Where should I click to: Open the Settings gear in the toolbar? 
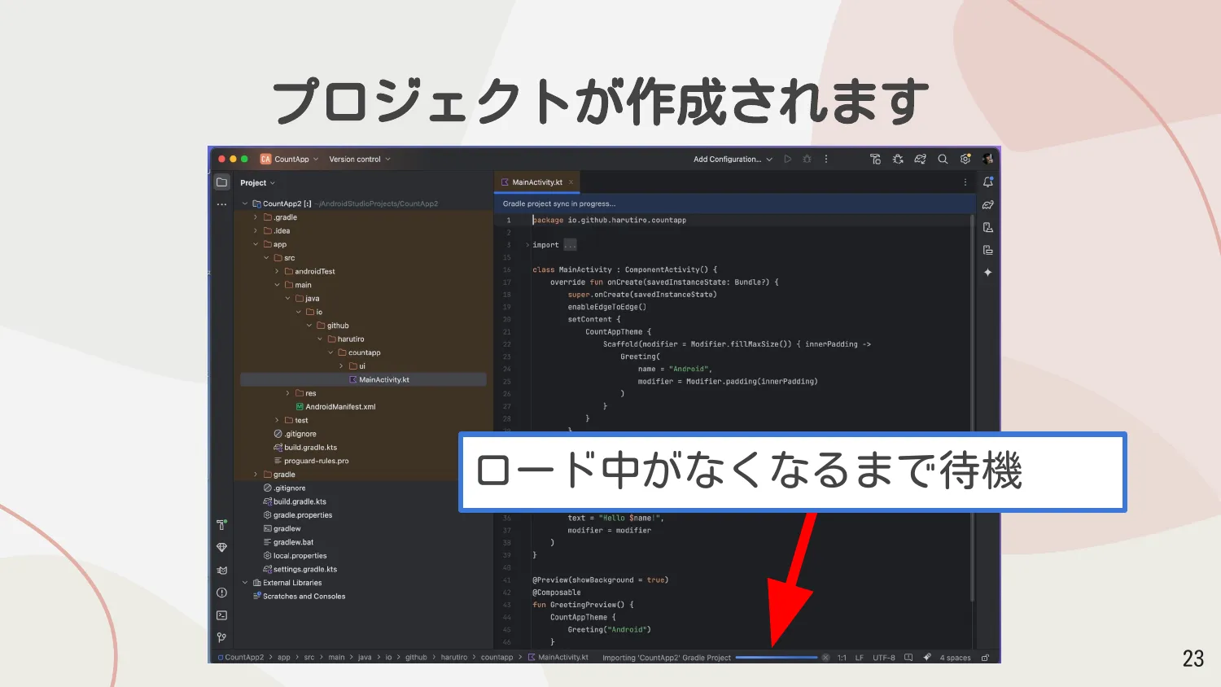(965, 159)
